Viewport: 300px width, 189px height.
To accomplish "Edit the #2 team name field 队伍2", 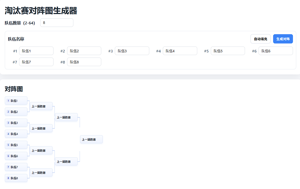I will point(84,51).
